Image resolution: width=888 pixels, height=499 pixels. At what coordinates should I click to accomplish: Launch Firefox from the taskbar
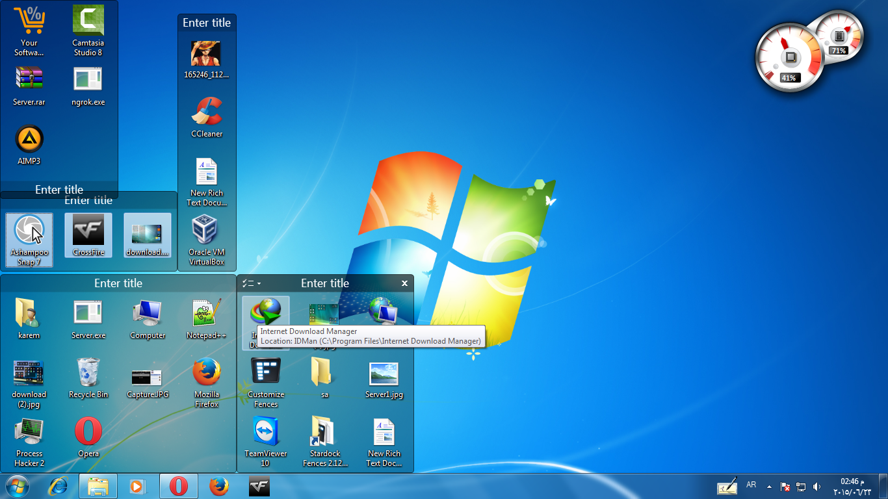219,486
